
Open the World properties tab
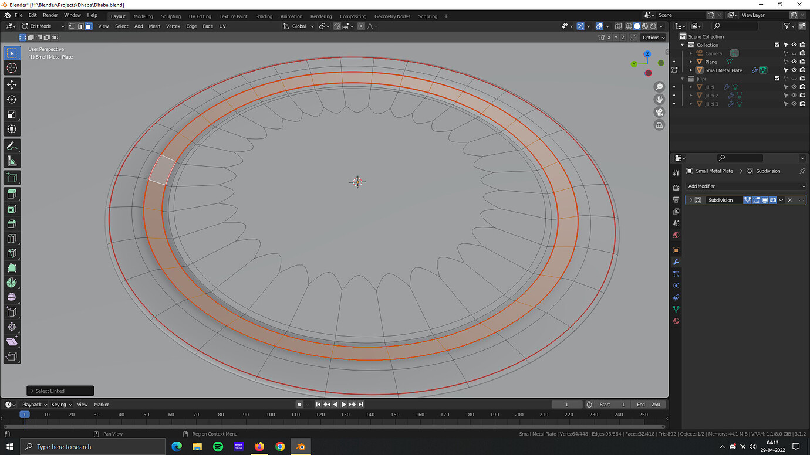coord(676,235)
